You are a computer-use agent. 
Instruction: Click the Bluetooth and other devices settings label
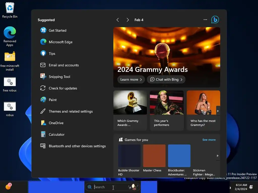[77, 146]
